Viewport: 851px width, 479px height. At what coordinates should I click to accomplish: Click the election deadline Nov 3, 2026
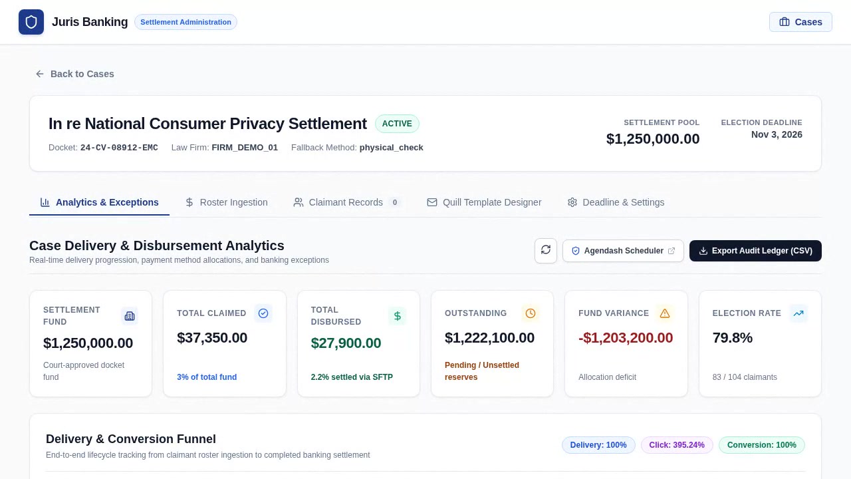[x=777, y=134]
